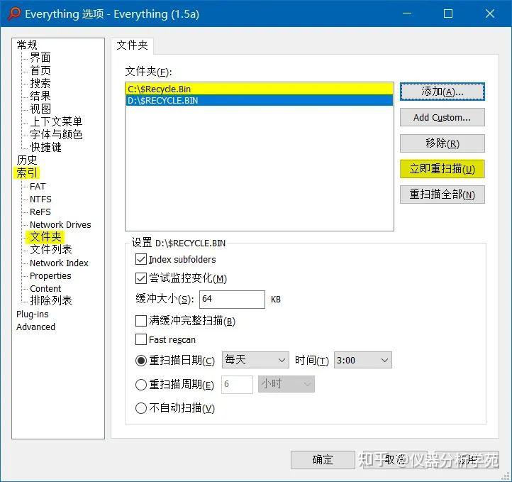Open ReFS index settings
512x482 pixels.
(x=40, y=212)
